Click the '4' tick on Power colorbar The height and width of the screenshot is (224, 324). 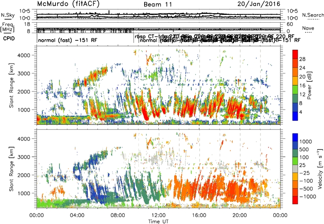(301, 112)
